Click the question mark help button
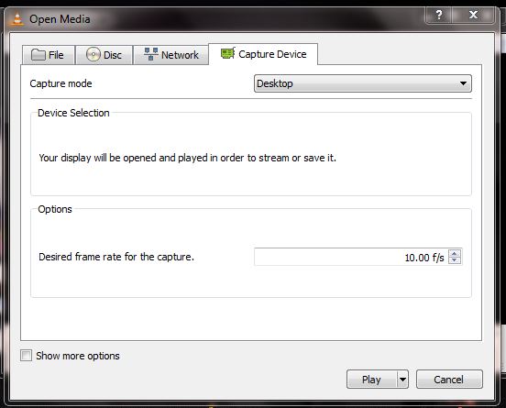506x408 pixels. pos(439,15)
